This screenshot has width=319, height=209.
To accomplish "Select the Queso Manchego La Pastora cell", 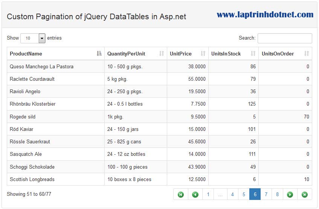I will [56, 66].
